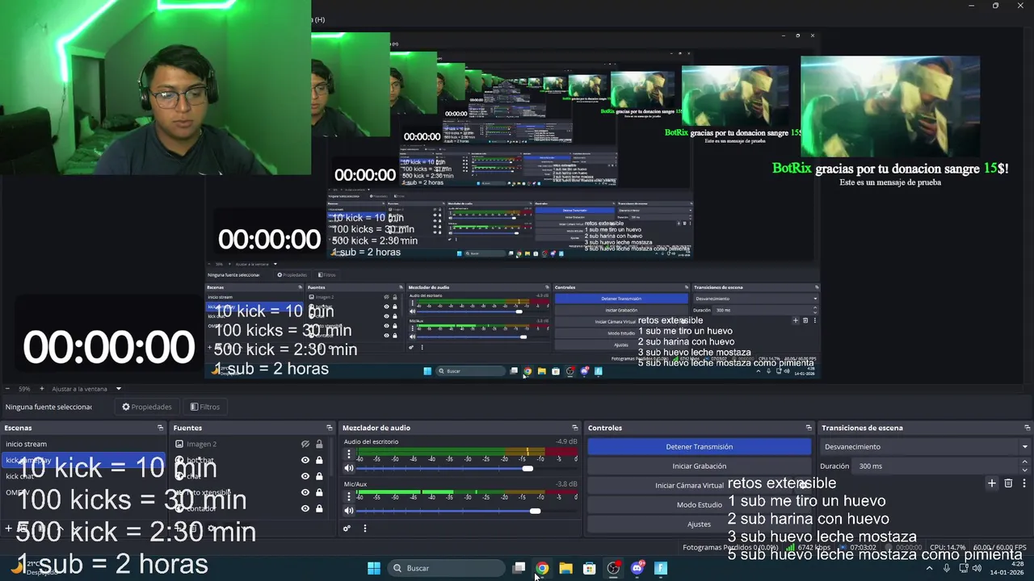The image size is (1034, 581).
Task: Open Filtros for the source
Action: 205,407
